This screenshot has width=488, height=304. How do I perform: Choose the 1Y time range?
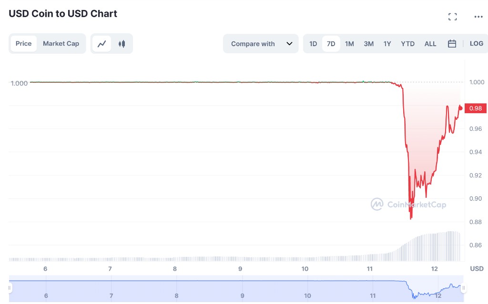point(387,44)
